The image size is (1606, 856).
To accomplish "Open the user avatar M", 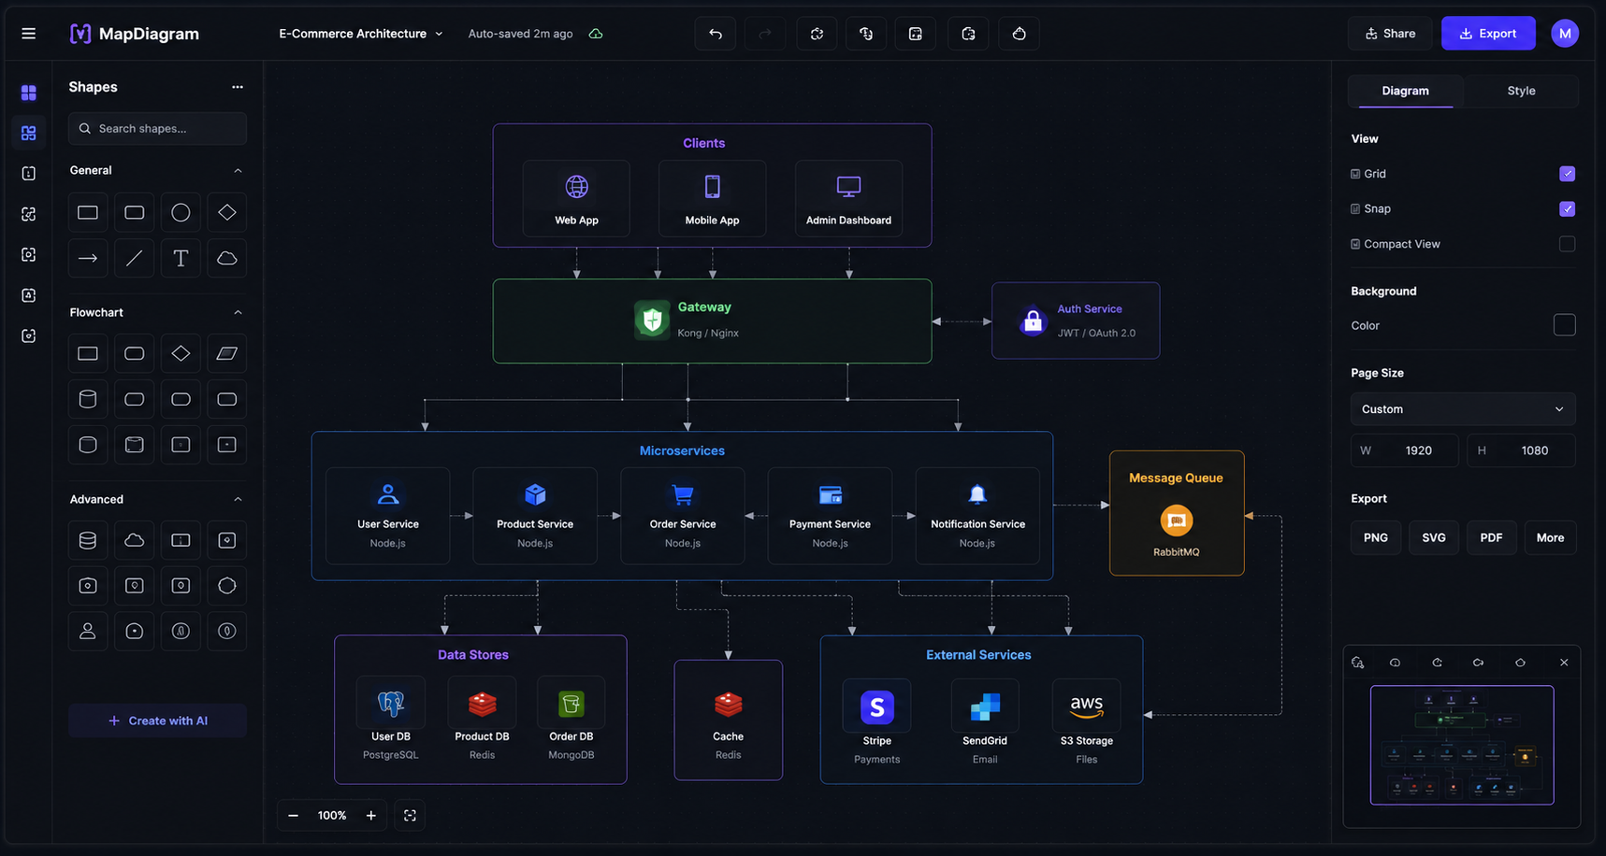I will [x=1565, y=34].
